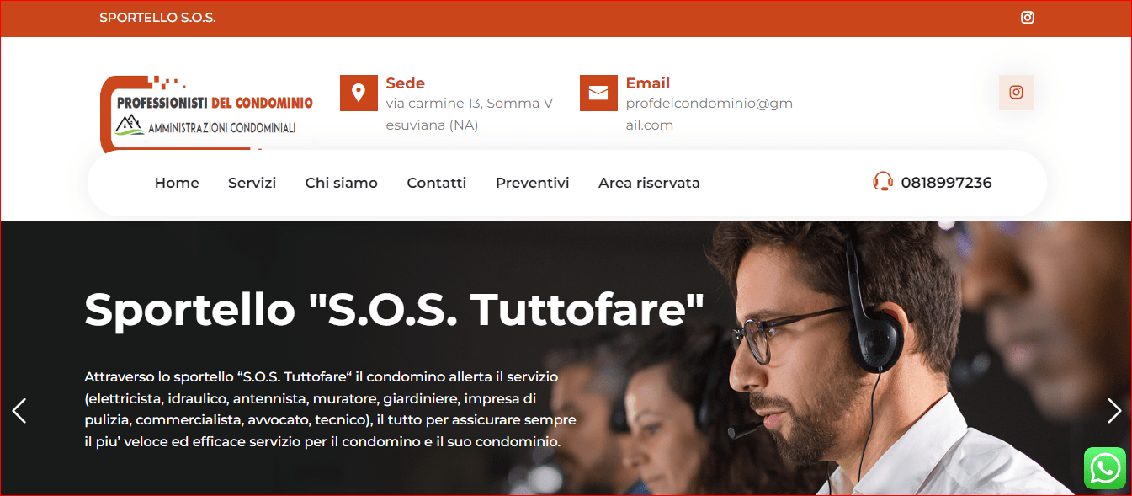Go to the previous slide with the left arrow
The image size is (1132, 496).
pyautogui.click(x=19, y=411)
